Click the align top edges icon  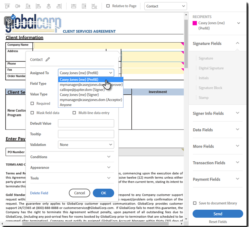(7, 6)
